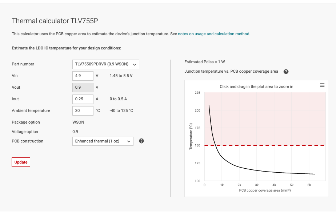
Task: Click the Thermal calculator TLV755P heading
Action: click(x=55, y=21)
